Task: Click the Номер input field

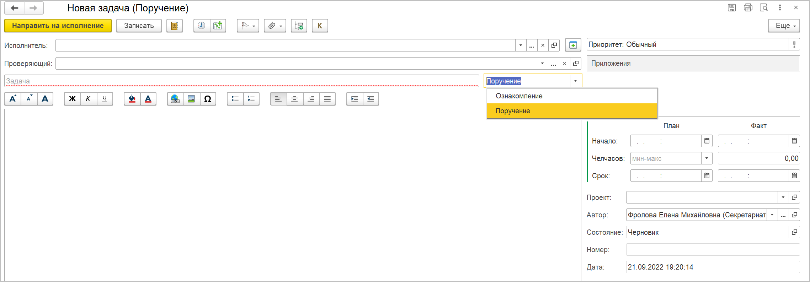Action: tap(713, 249)
